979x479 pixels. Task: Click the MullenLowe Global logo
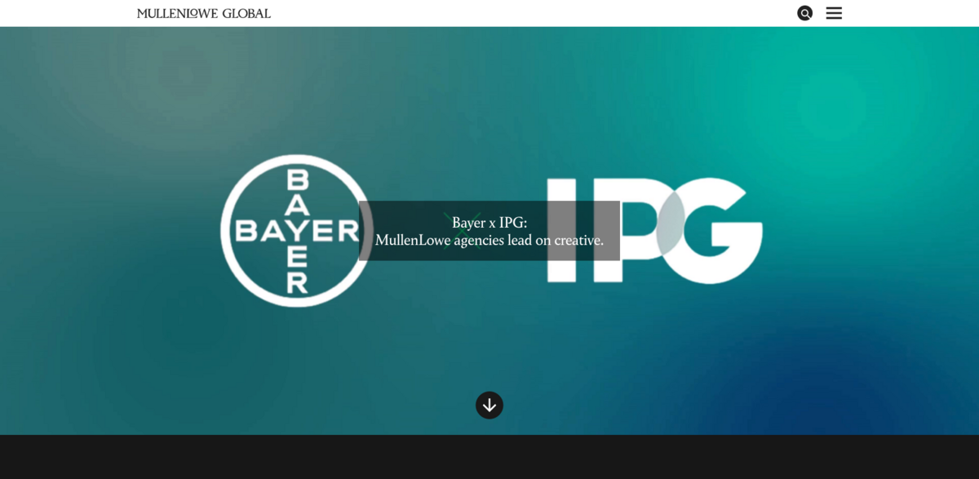tap(203, 13)
